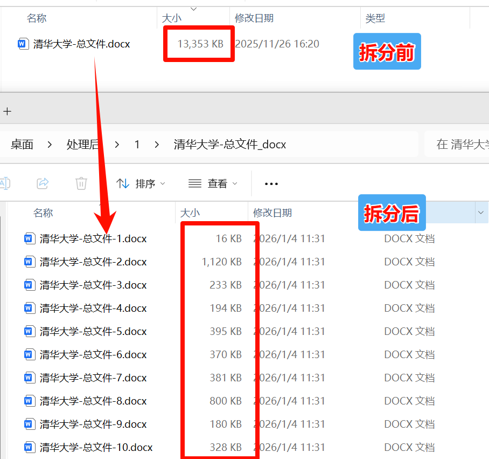Click the '+' new tab icon
Viewport: 489px width, 459px height.
[8, 111]
